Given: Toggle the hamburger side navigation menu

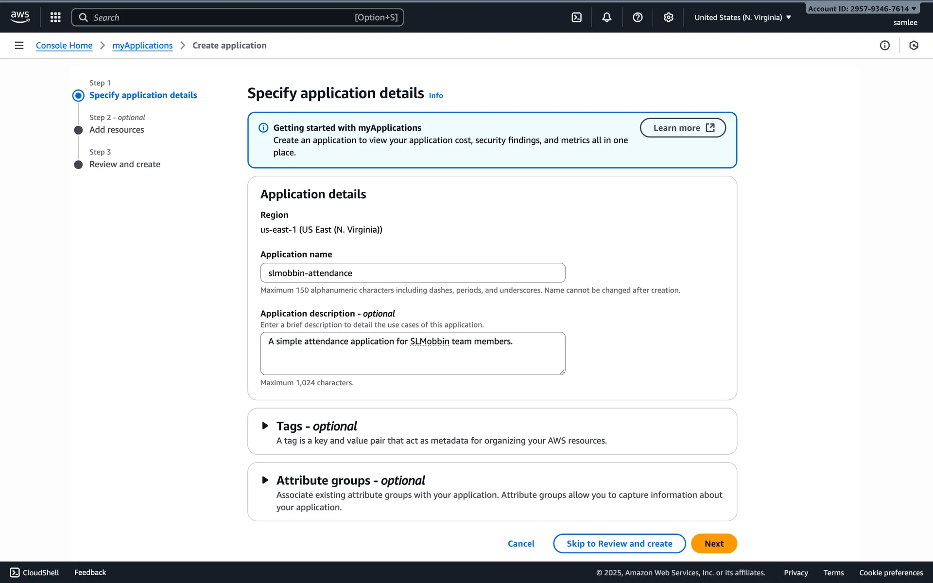Looking at the screenshot, I should (19, 45).
